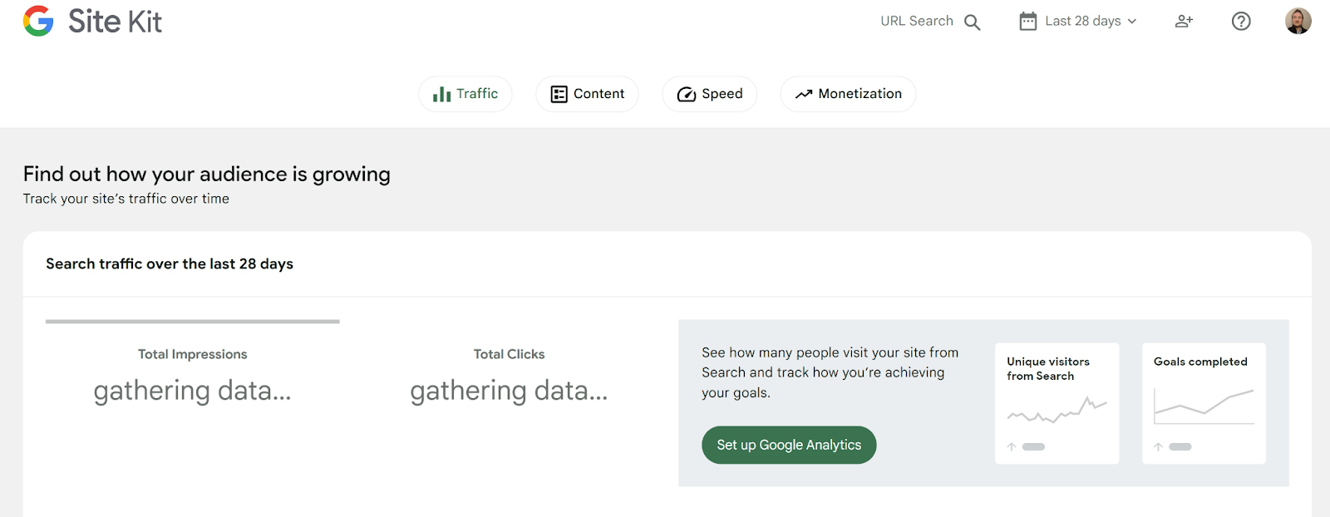Click the URL Search text
Image resolution: width=1330 pixels, height=517 pixels.
[917, 21]
